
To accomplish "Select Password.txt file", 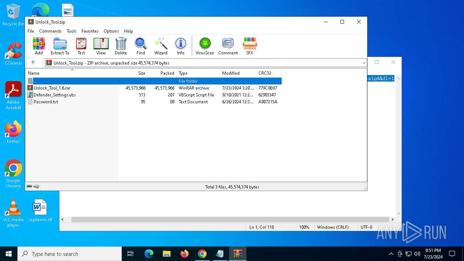I will (x=154, y=102).
